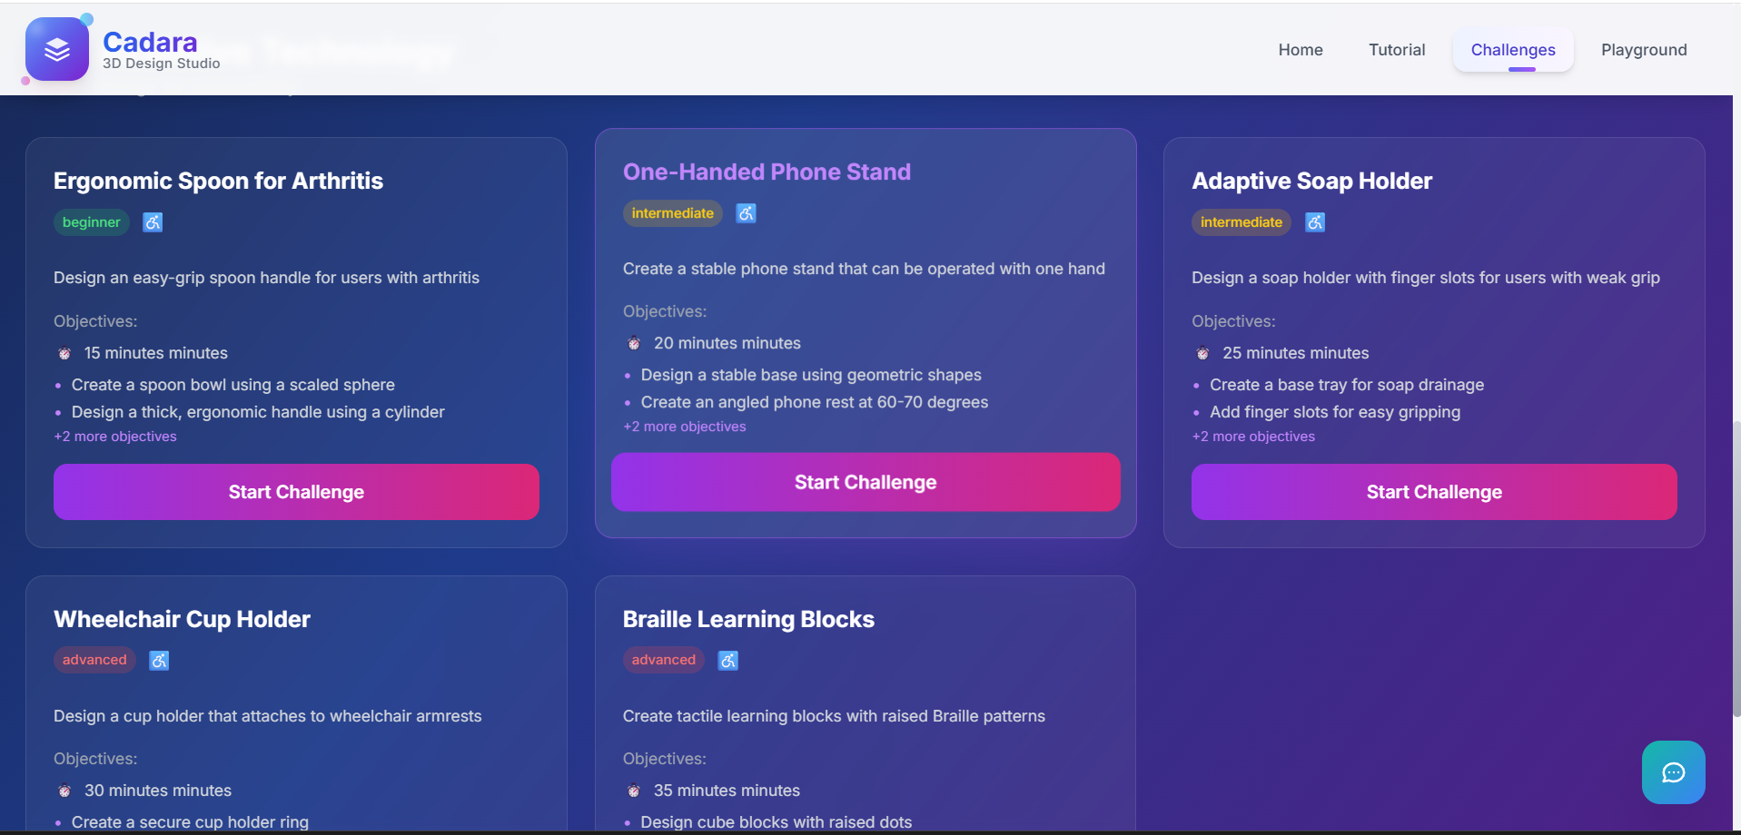Click the accessibility icon on Wheelchair Cup Holder card
Viewport: 1741px width, 835px height.
click(158, 660)
